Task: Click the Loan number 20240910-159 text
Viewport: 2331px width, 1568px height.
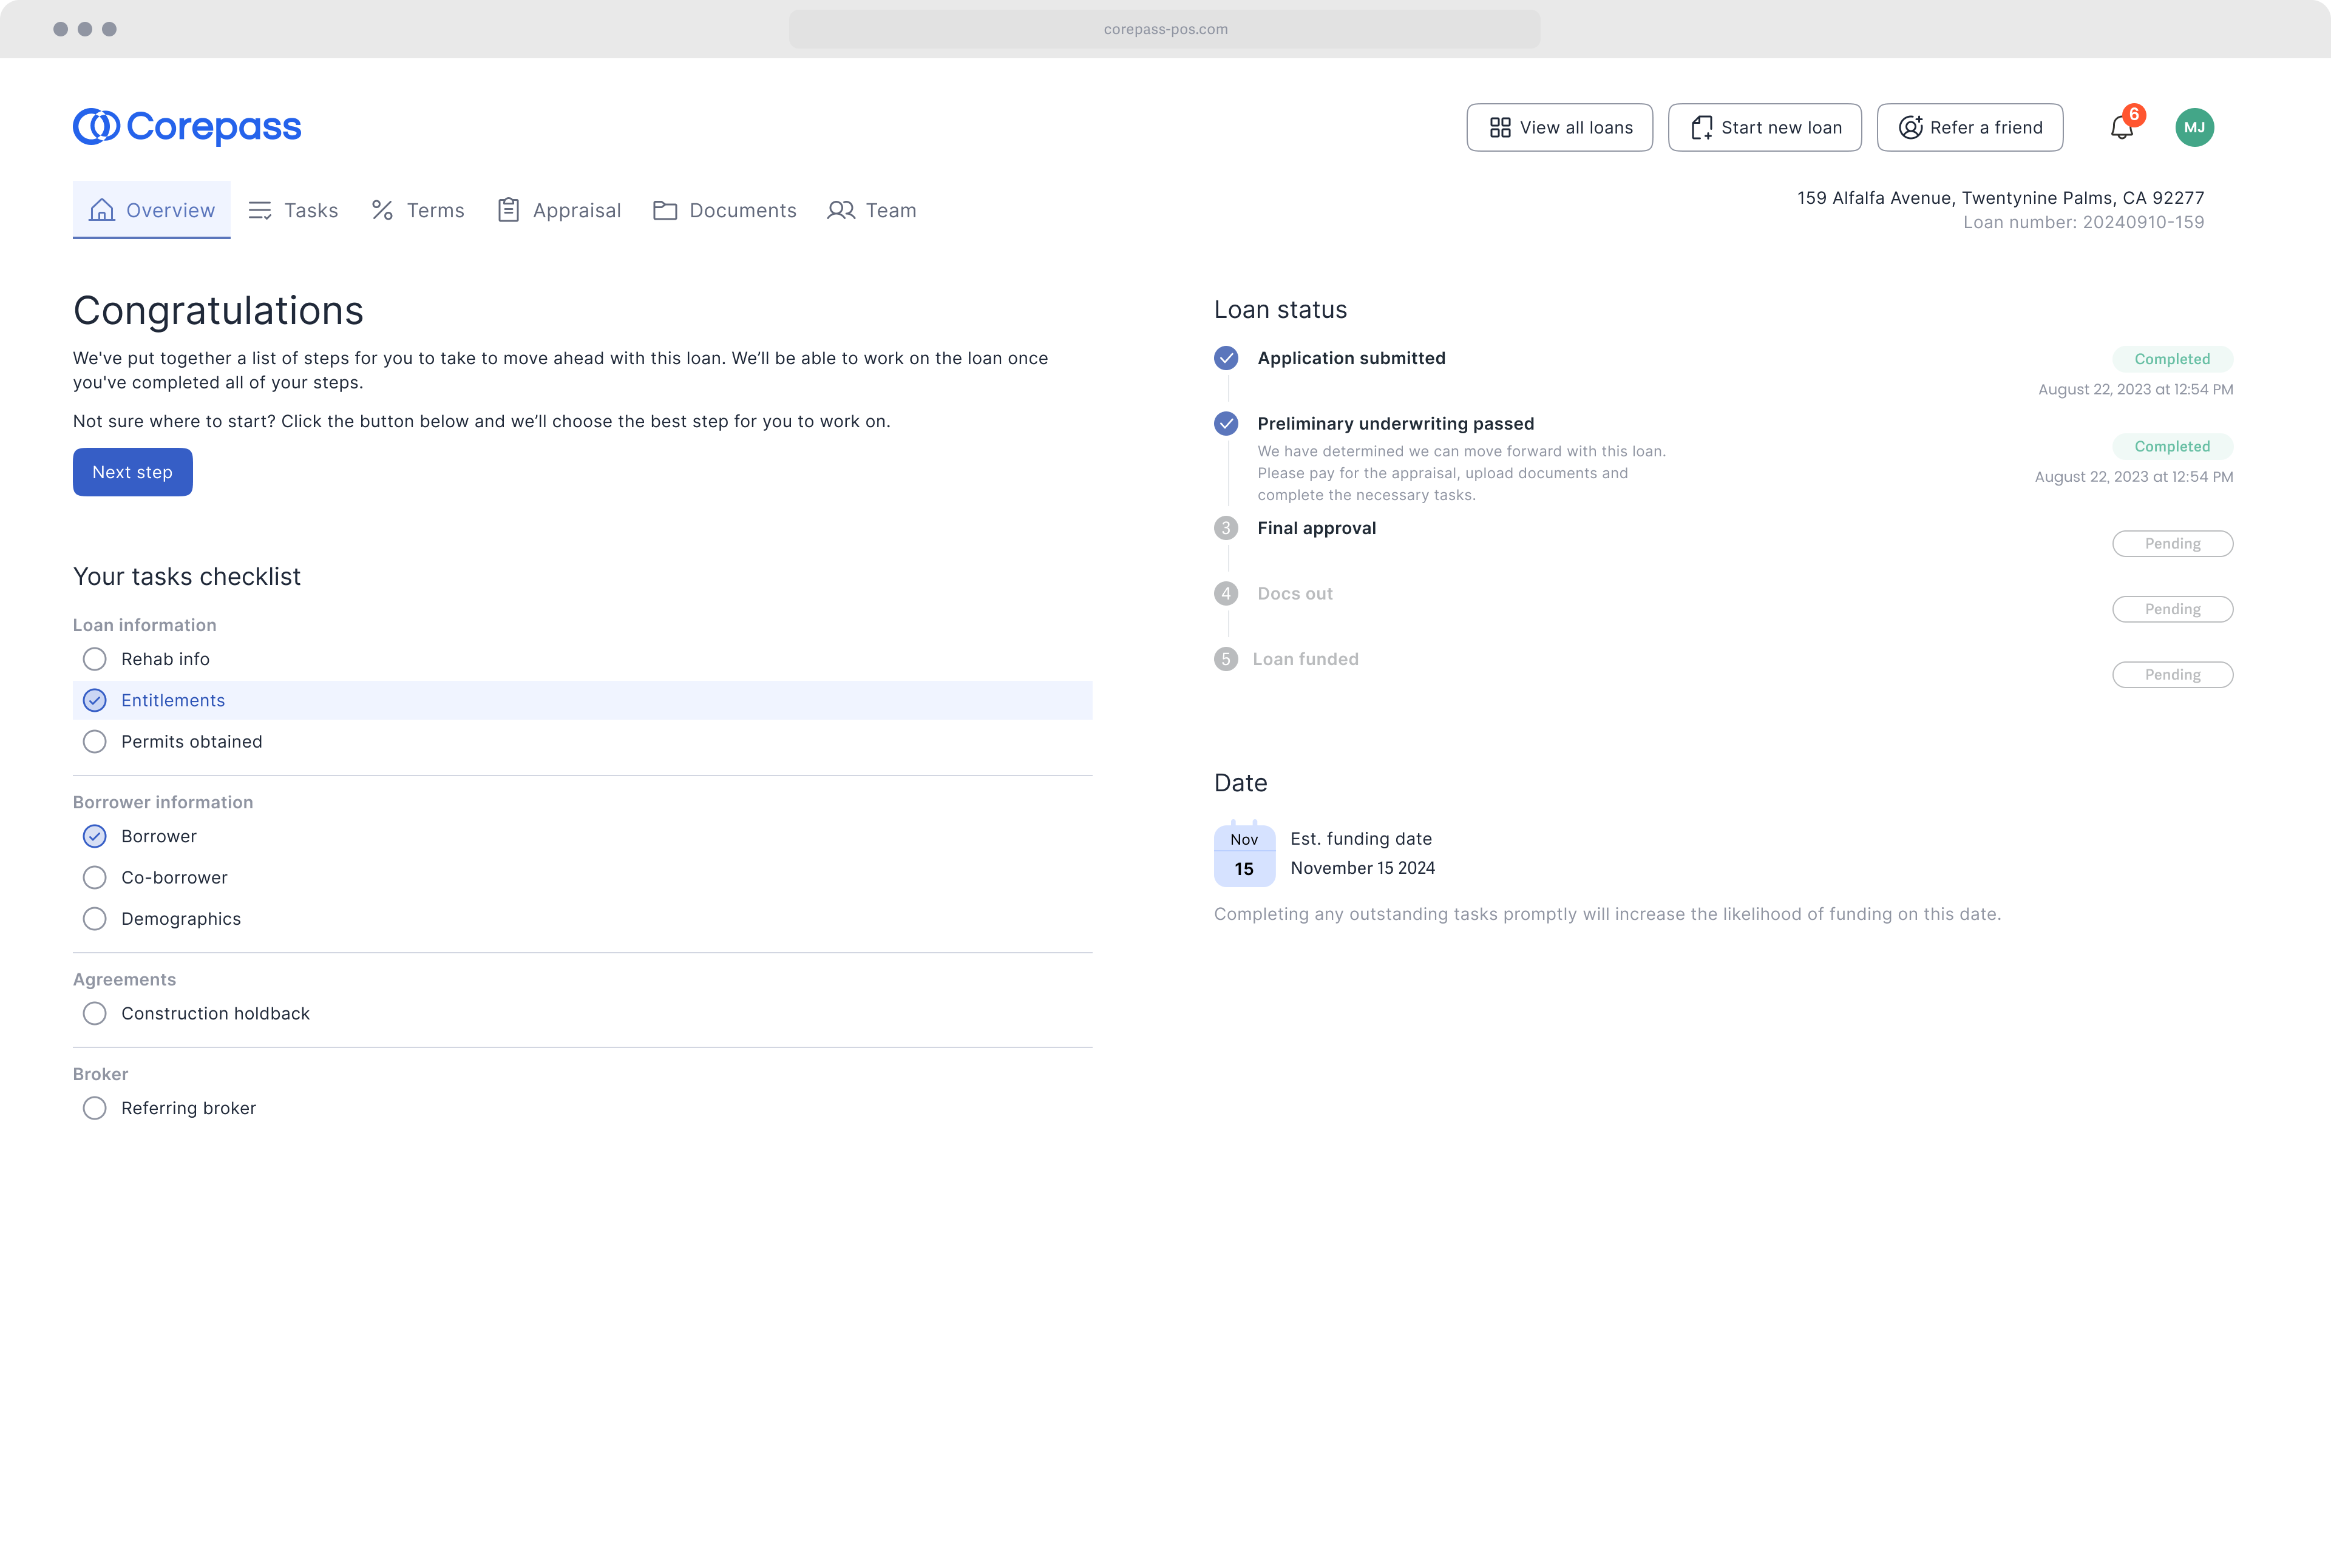Action: click(2084, 222)
